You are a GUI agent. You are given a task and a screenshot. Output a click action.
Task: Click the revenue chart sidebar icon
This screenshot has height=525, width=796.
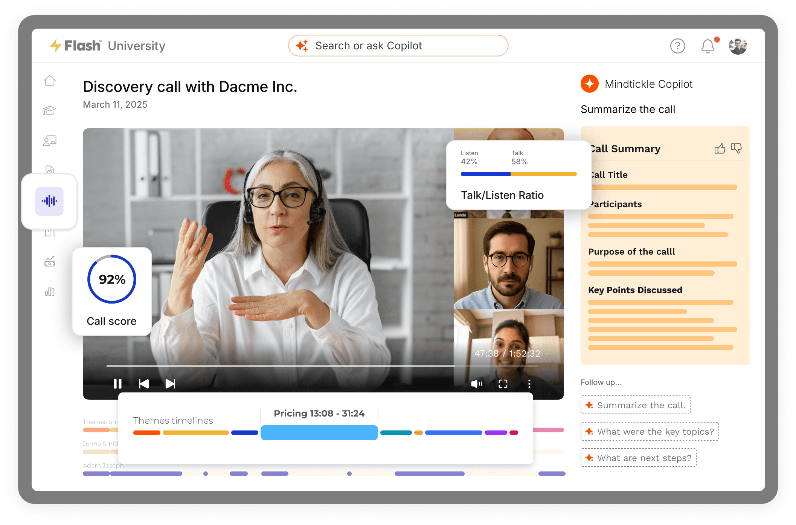(50, 261)
